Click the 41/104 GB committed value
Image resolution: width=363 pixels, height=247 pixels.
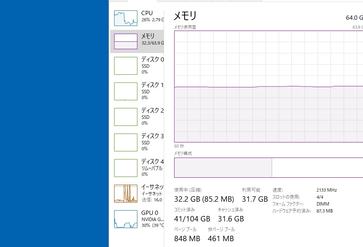pos(192,219)
